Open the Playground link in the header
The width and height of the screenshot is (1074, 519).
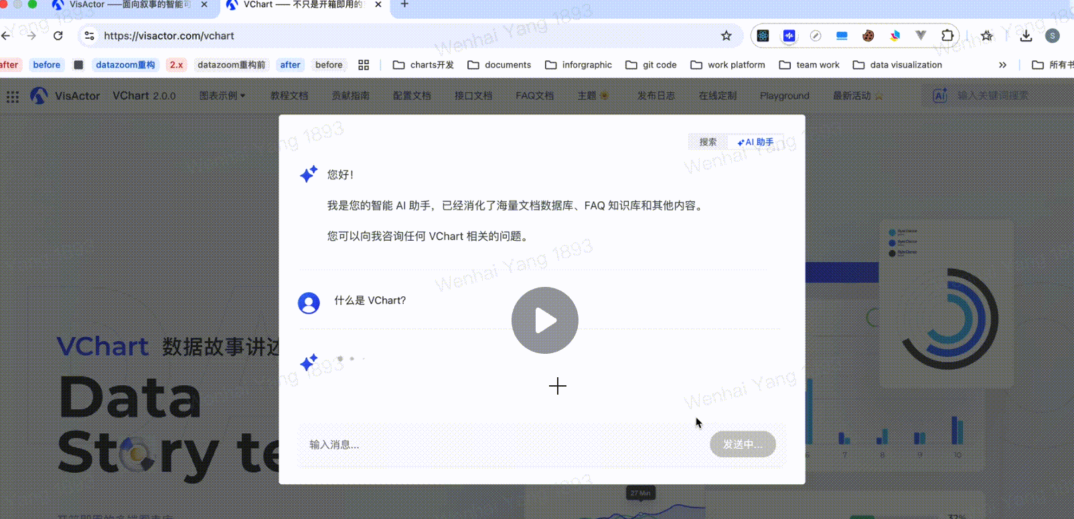pyautogui.click(x=785, y=96)
